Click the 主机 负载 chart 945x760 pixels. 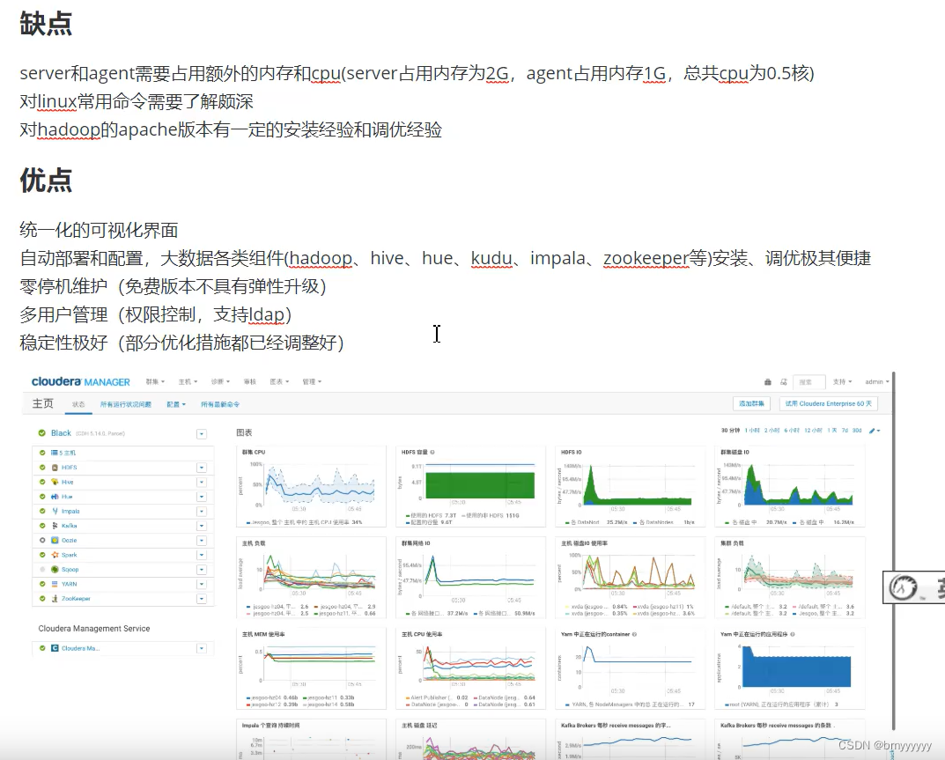pyautogui.click(x=311, y=578)
